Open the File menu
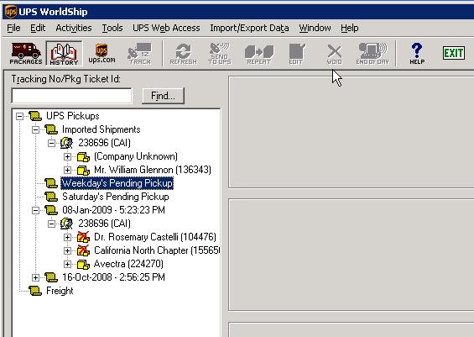This screenshot has width=474, height=337. point(13,28)
